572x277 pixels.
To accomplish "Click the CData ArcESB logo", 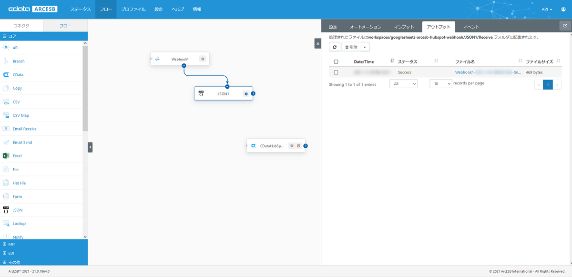I will [x=33, y=10].
